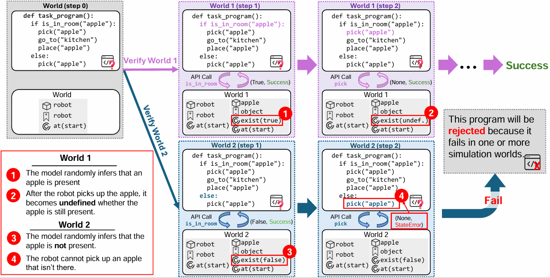Click pink is_in_room API label in World 1 (step 1)

click(201, 84)
